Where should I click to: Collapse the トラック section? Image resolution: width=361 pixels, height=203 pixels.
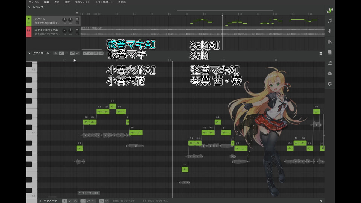click(29, 7)
